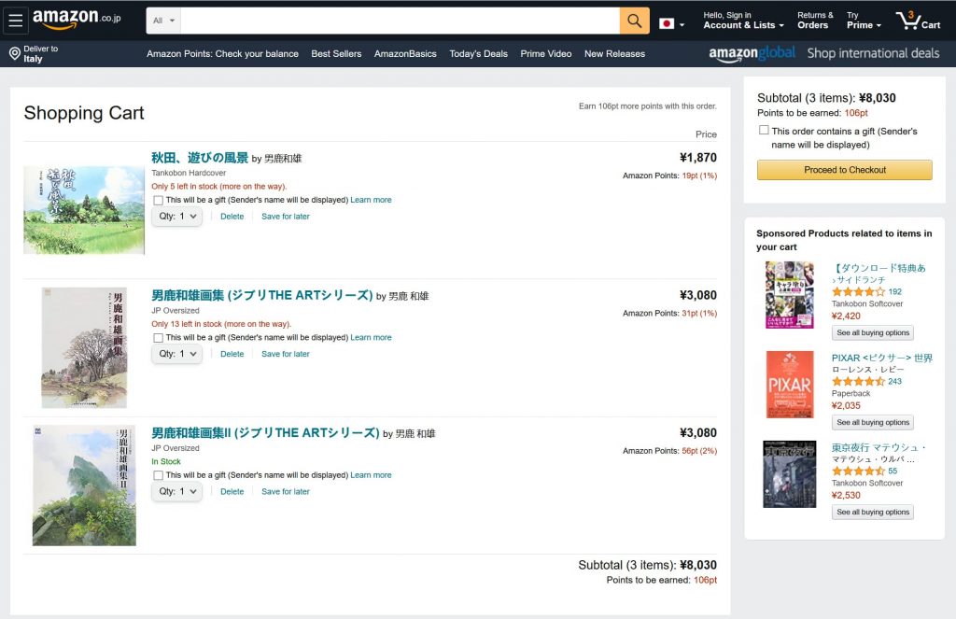This screenshot has height=619, width=956.
Task: Open the sponsored 東京夜行 マテウシュ title
Action: (879, 447)
